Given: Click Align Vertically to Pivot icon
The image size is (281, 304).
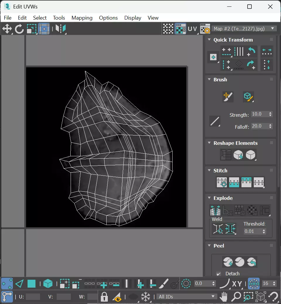Looking at the screenshot, I should coord(226,65).
